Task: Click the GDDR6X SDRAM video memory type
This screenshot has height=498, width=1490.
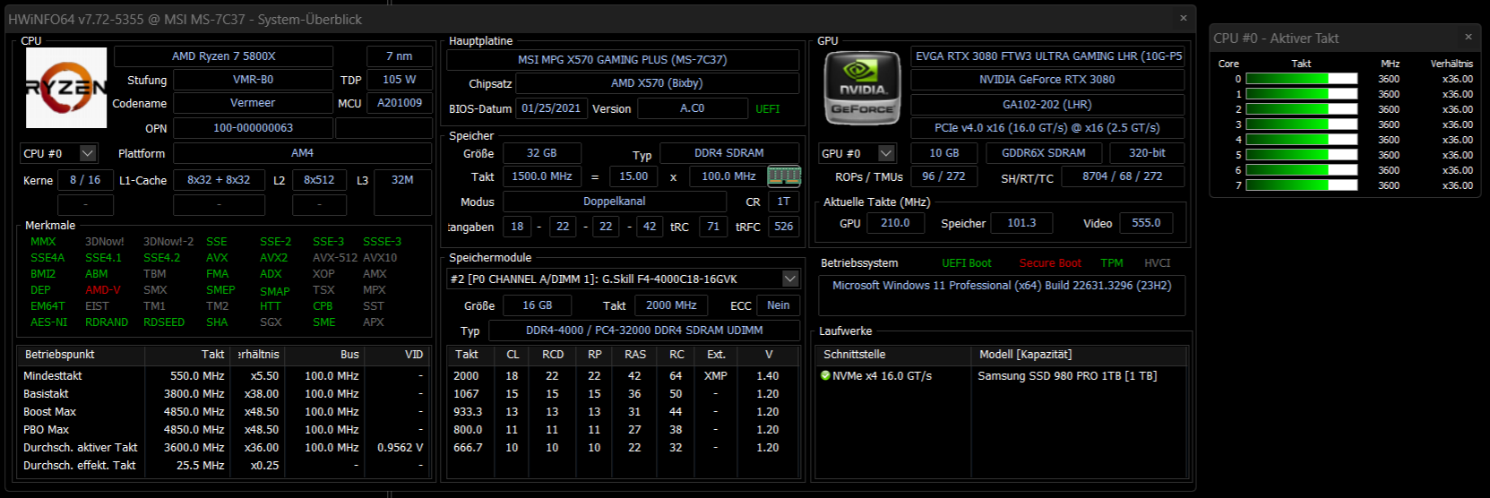Action: [x=1043, y=153]
